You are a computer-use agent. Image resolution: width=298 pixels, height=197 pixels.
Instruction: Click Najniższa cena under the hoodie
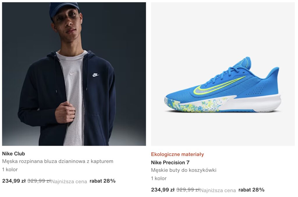tap(69, 182)
